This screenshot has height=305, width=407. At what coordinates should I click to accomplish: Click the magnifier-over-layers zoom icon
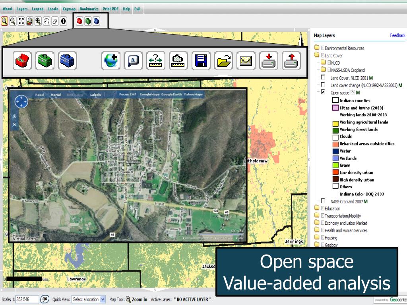pos(29,21)
